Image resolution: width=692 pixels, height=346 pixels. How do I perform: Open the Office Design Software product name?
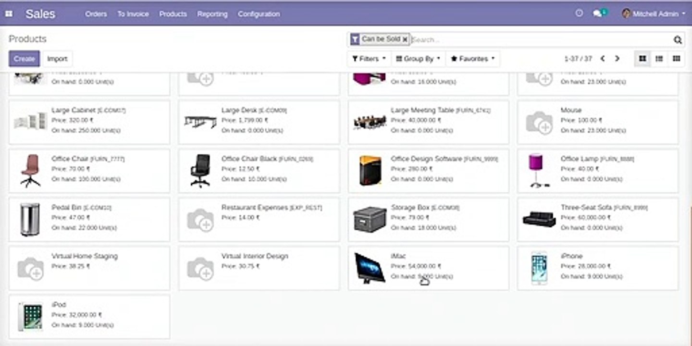tap(426, 159)
